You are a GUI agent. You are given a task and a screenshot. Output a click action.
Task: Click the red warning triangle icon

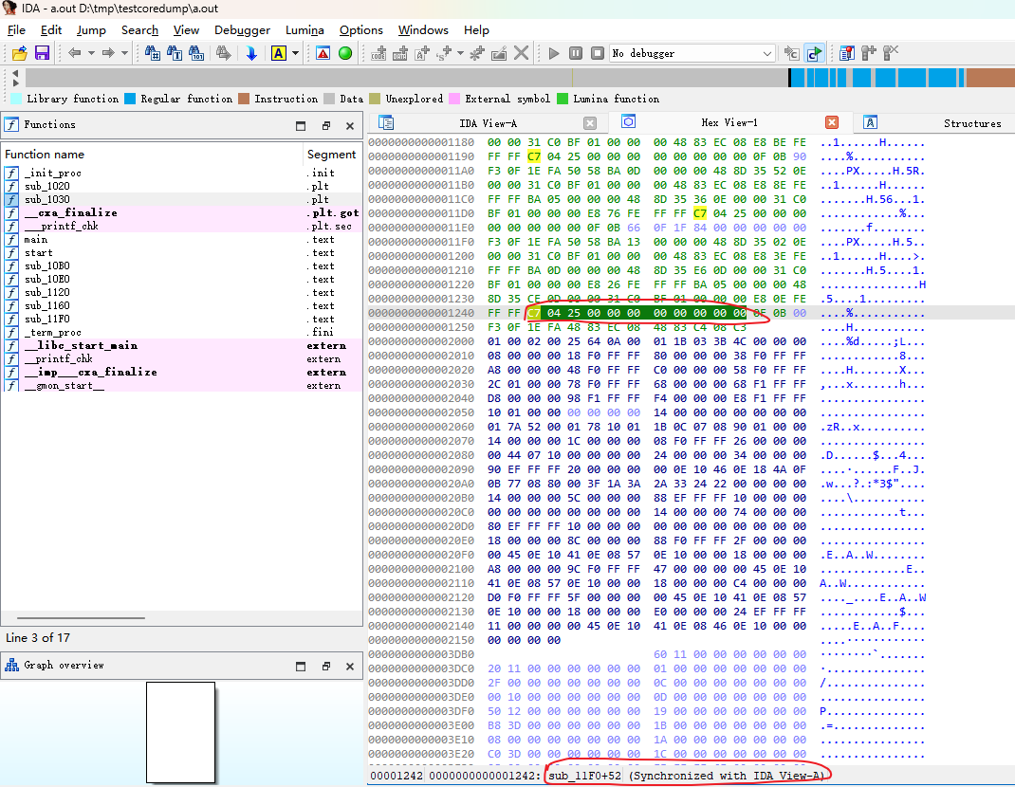click(323, 53)
